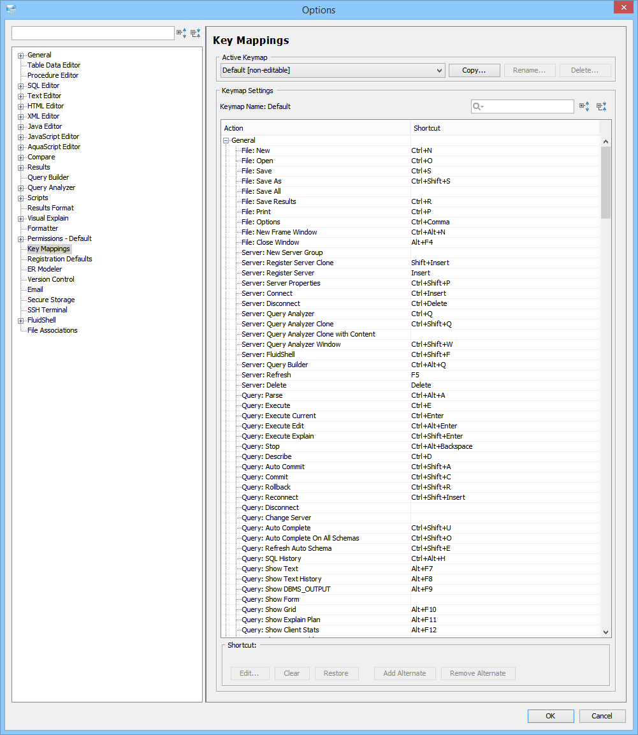Click the Options window title icon
Viewport: 638px width, 735px height.
click(11, 10)
